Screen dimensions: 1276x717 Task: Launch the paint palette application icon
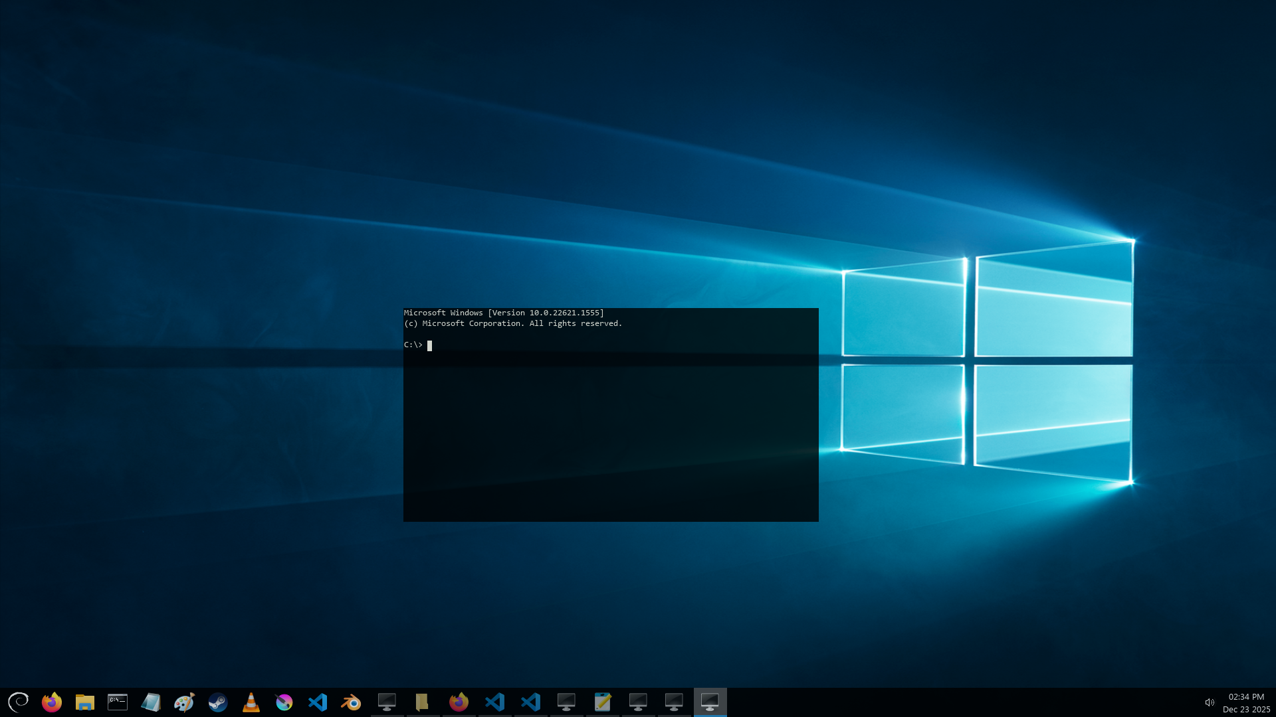(x=184, y=702)
